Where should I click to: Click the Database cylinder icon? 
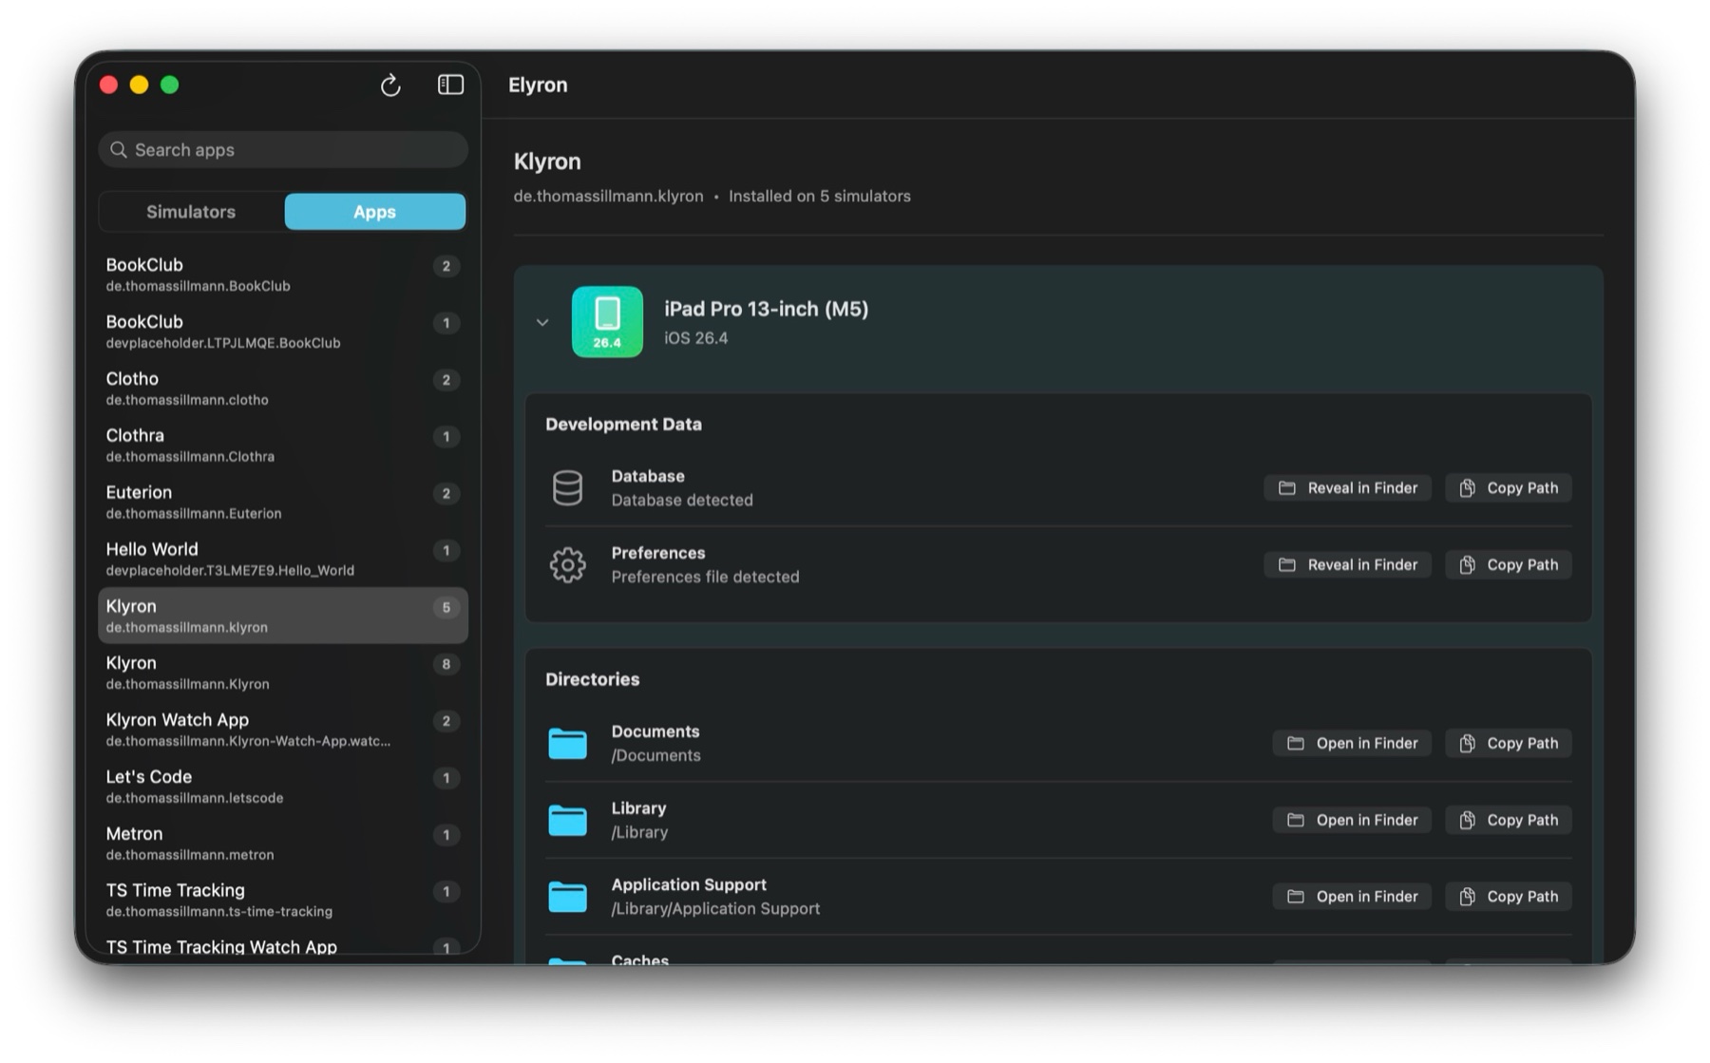567,487
